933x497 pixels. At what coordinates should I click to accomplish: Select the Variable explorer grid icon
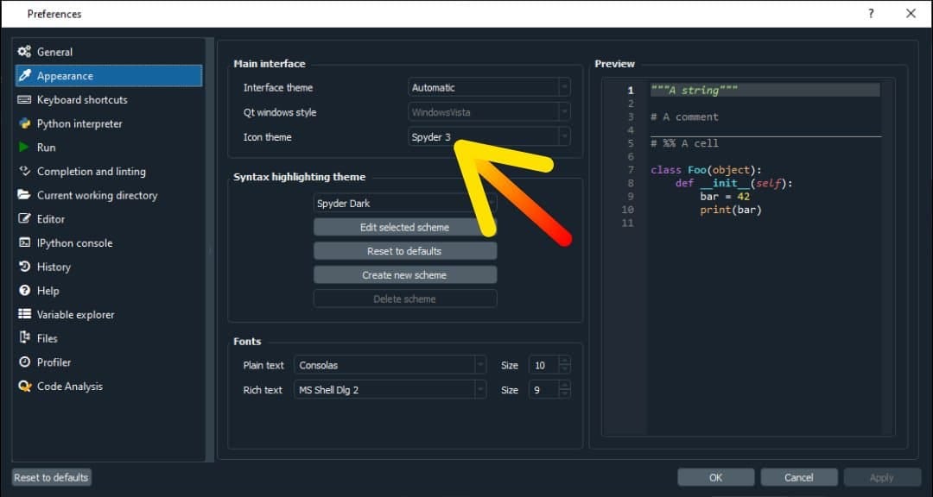tap(25, 314)
